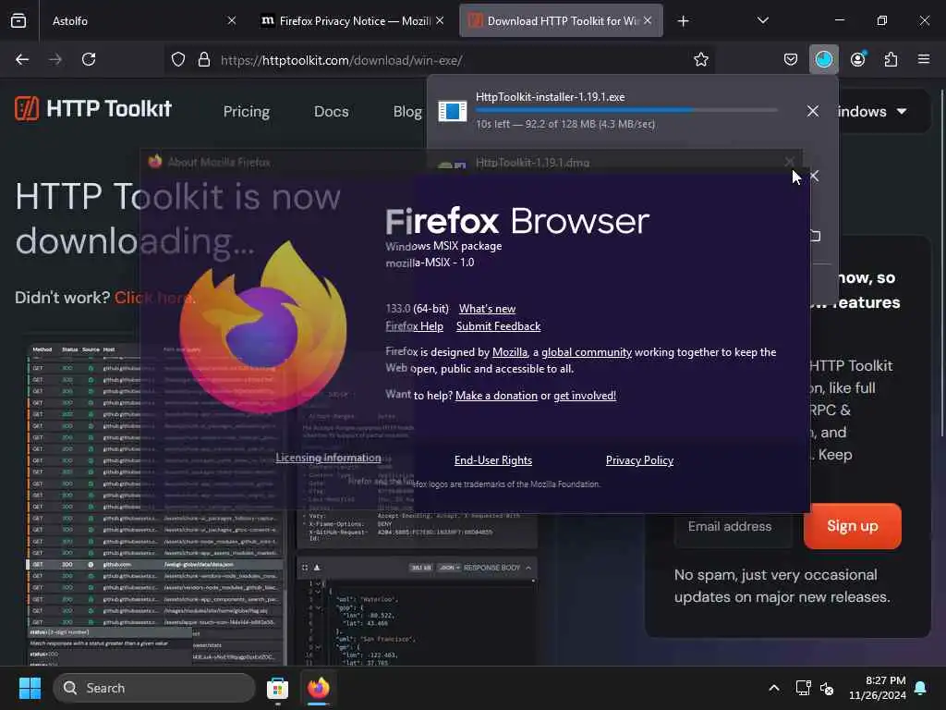
Task: Click the 'Click here' retry download link
Action: (x=154, y=298)
